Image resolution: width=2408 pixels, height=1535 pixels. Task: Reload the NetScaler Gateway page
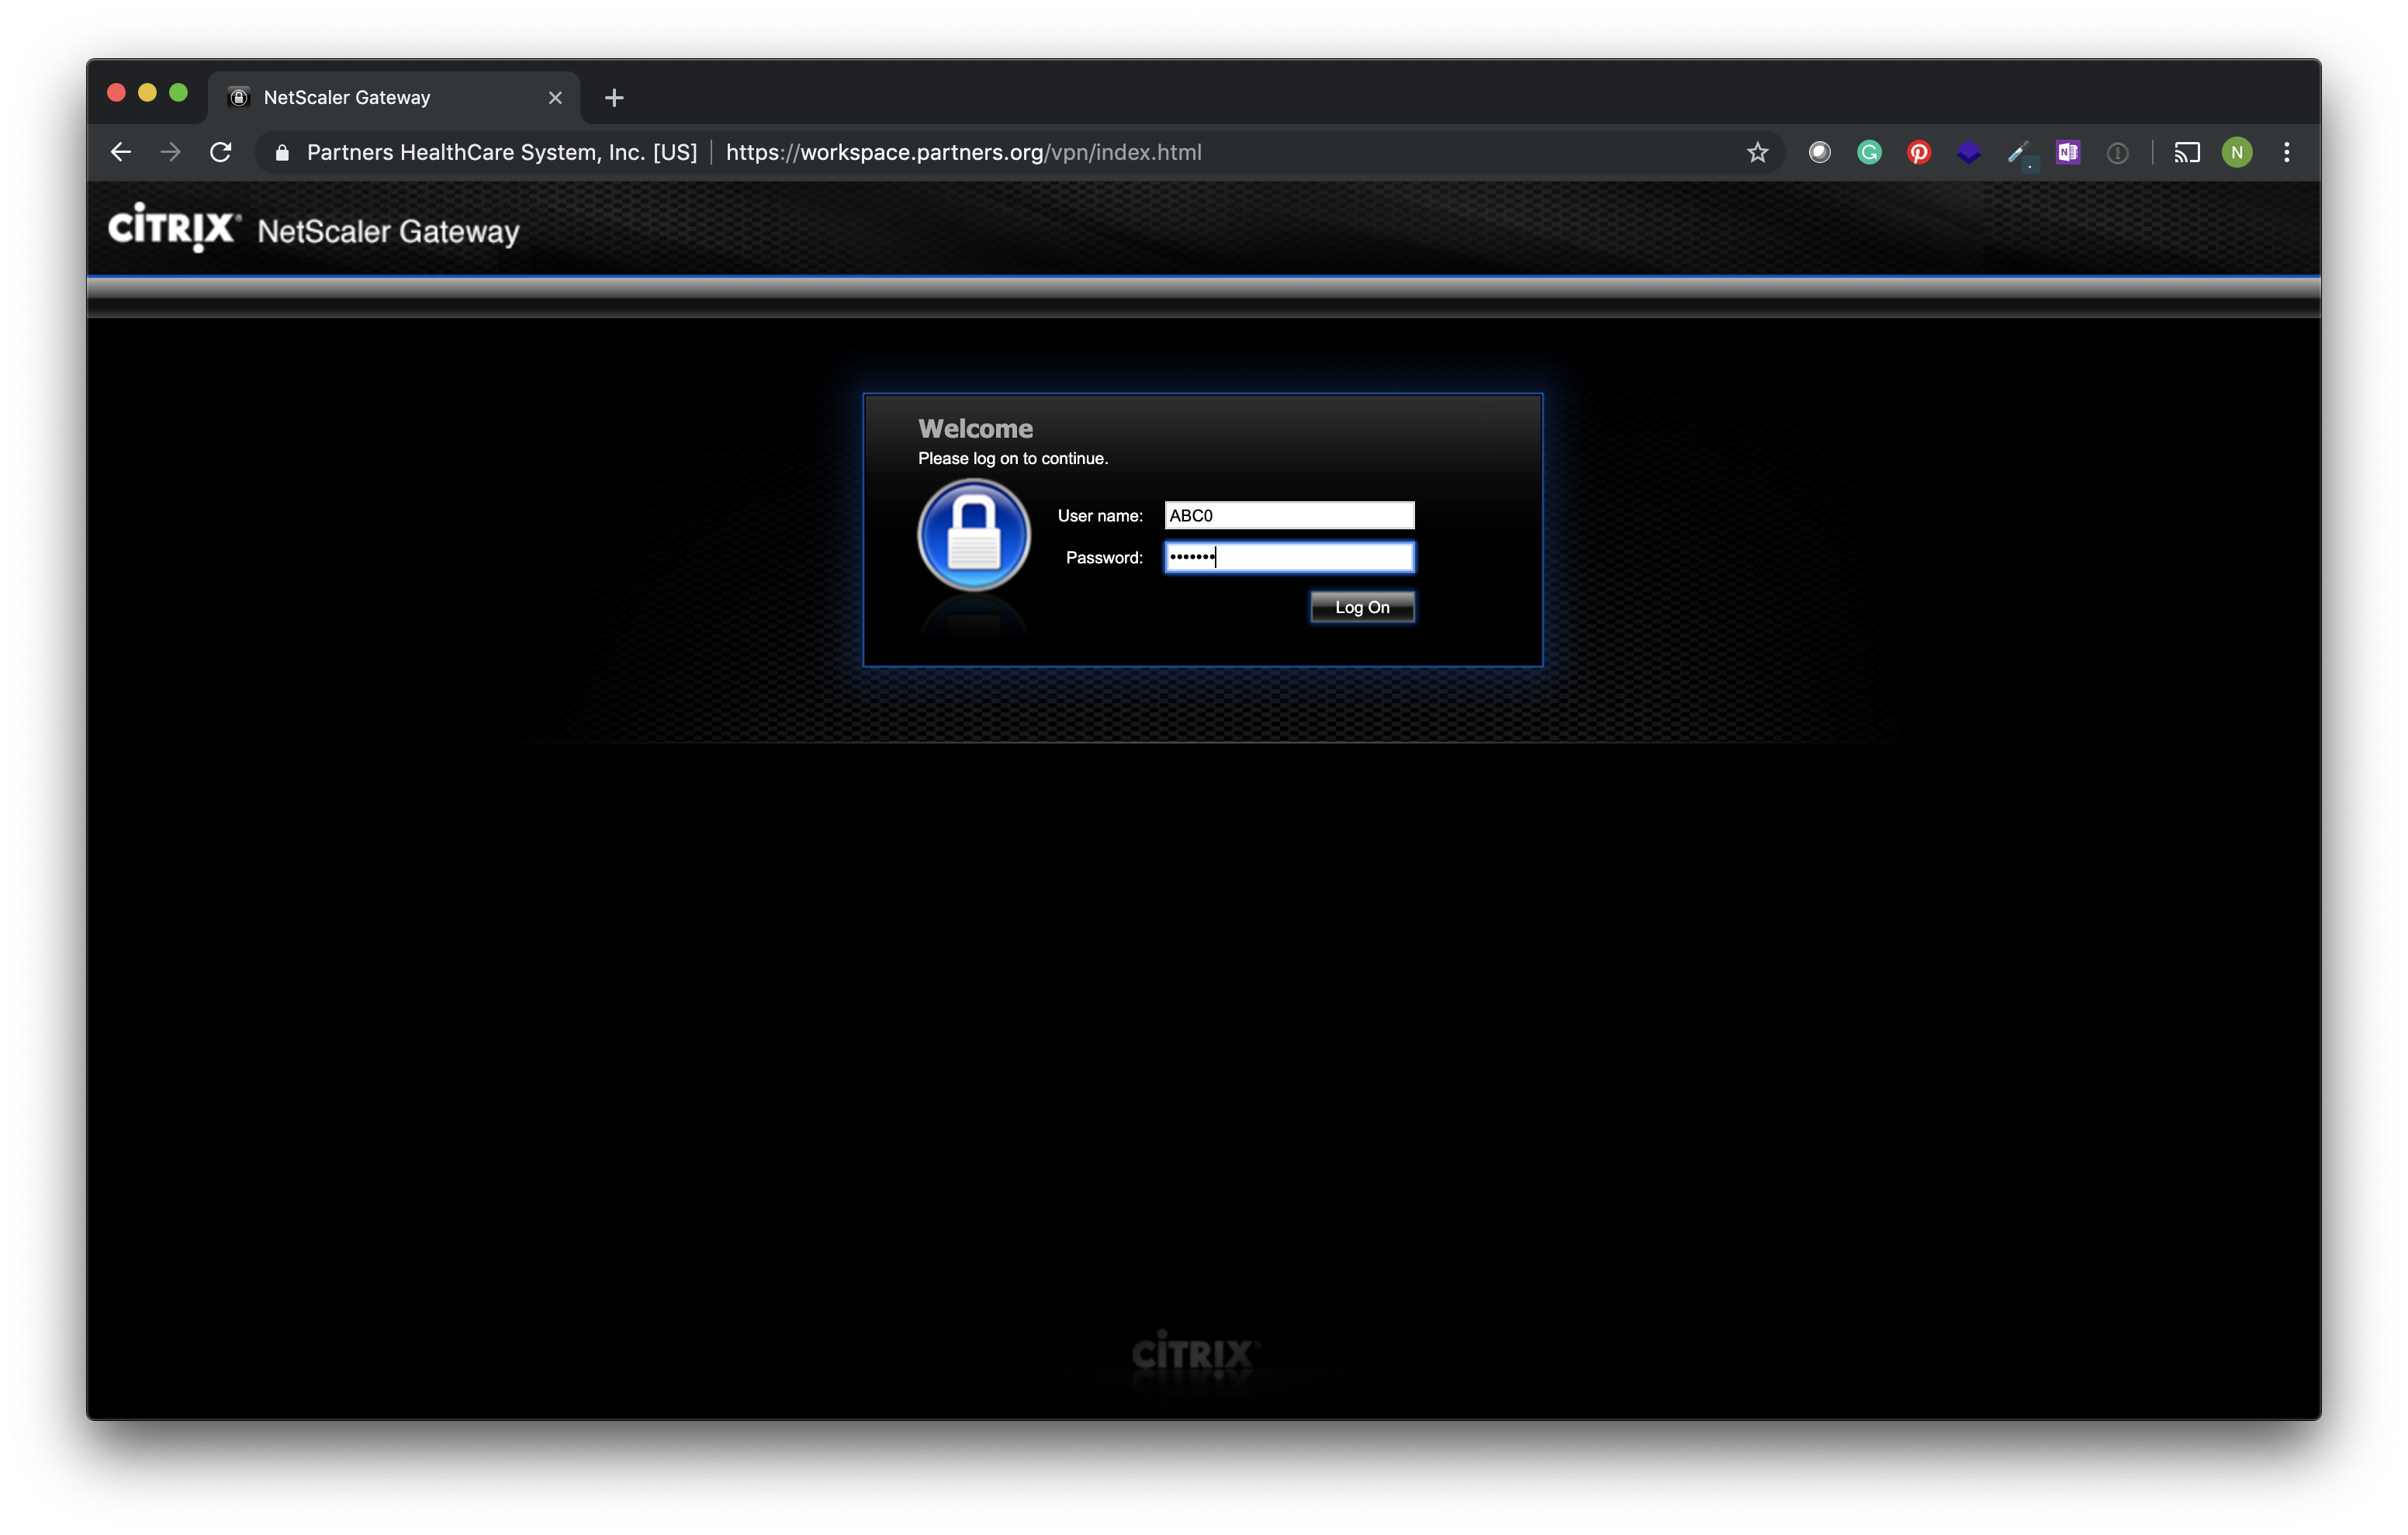point(221,152)
